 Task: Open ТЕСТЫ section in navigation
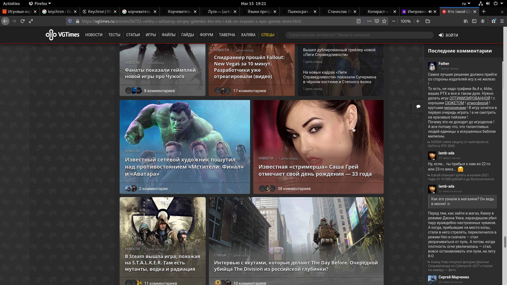114,35
